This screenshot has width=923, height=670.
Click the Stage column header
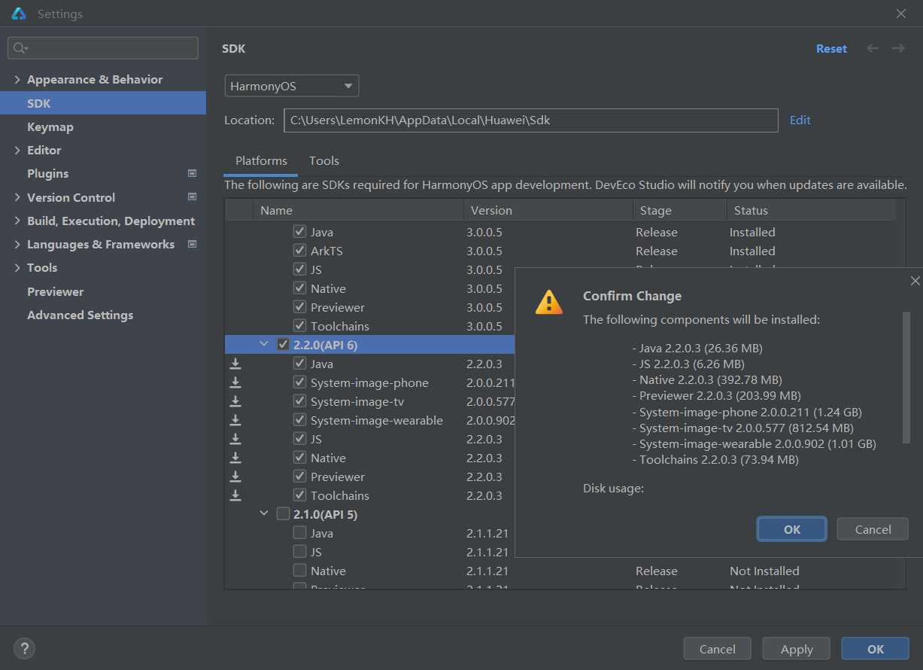680,211
